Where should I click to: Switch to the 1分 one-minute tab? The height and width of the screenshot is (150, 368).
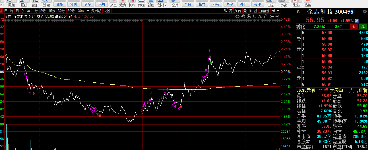coord(35,11)
